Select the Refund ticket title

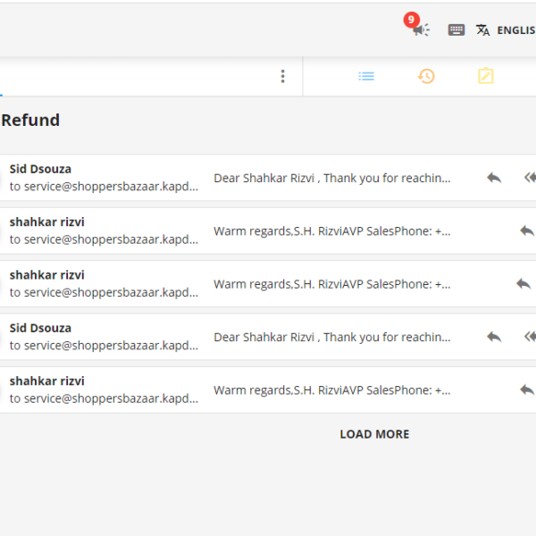click(30, 120)
